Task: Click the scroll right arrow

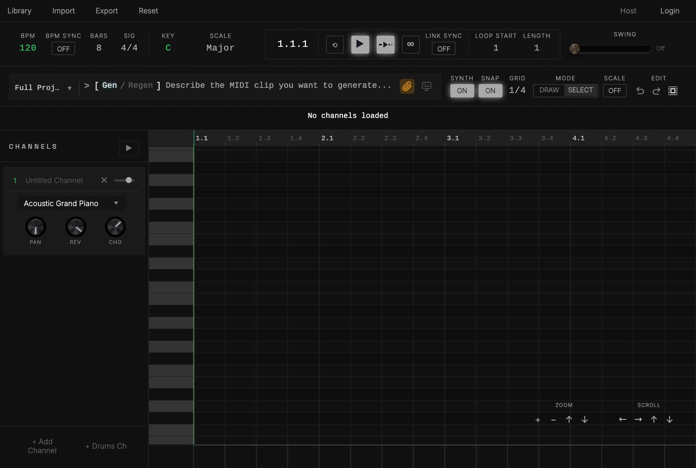Action: (x=638, y=420)
